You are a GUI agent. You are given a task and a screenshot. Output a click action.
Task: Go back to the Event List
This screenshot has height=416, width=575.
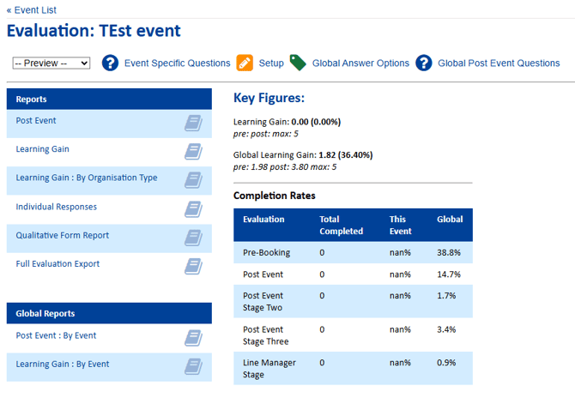coord(32,10)
